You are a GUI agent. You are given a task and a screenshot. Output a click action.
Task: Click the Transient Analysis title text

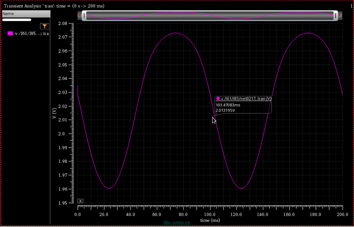tap(54, 6)
